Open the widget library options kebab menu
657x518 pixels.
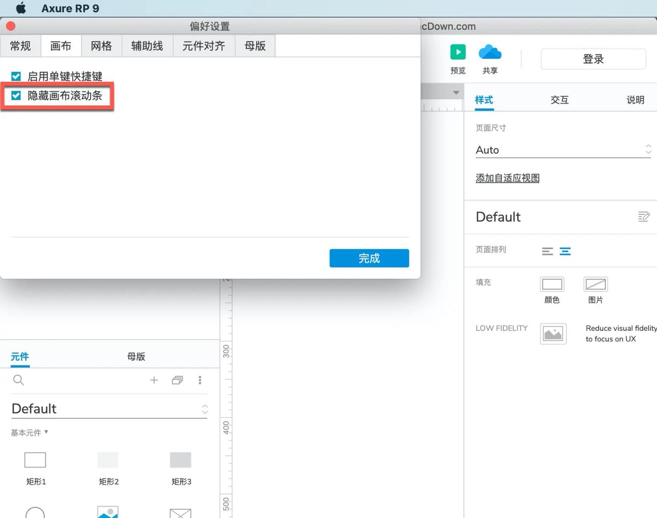tap(200, 380)
